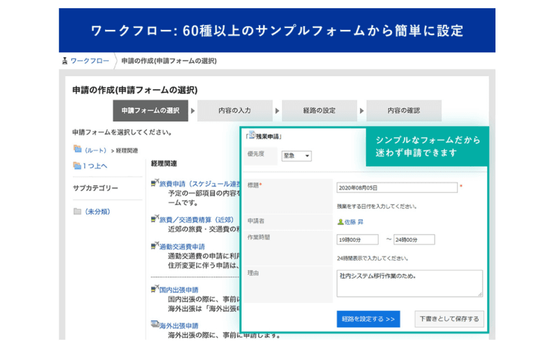Open 国内出張申請 form link

click(179, 290)
